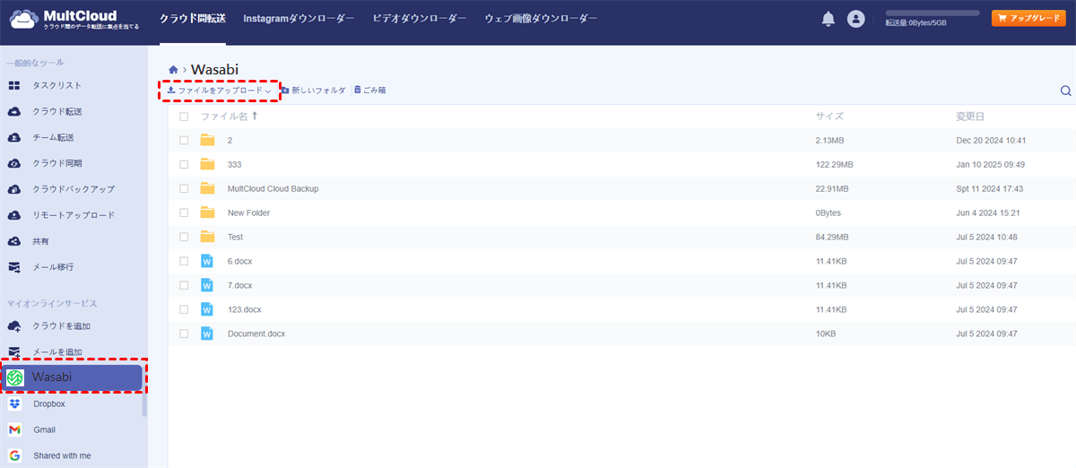1076x468 pixels.
Task: Click the Mail Migration sidebar icon
Action: click(x=14, y=267)
